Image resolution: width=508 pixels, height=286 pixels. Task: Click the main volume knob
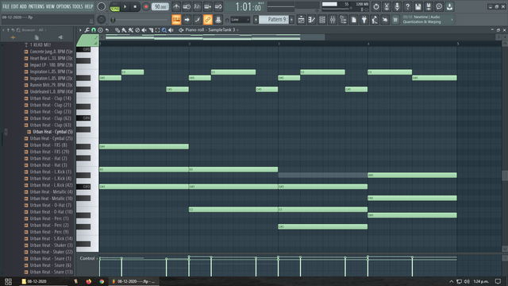[102, 6]
